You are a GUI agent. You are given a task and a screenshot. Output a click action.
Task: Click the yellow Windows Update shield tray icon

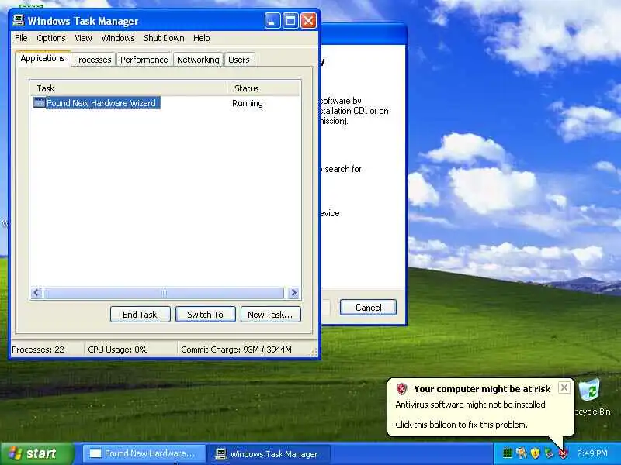(x=535, y=453)
